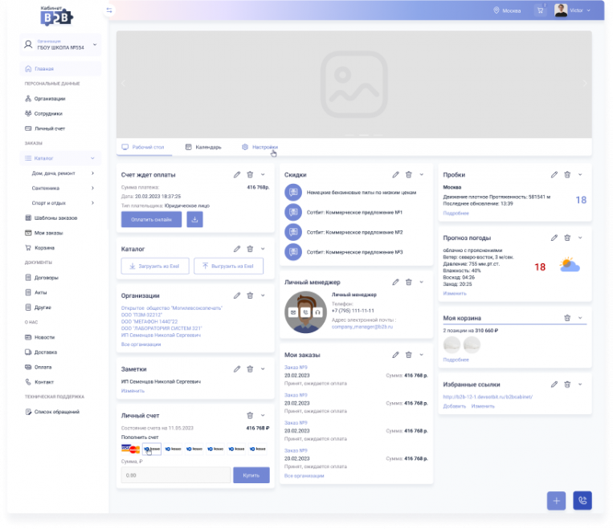Click the blue plus floating button

pos(556,500)
